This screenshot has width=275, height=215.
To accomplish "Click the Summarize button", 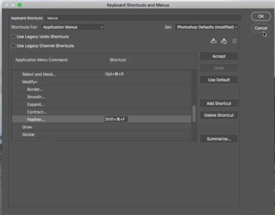I will coord(219,138).
